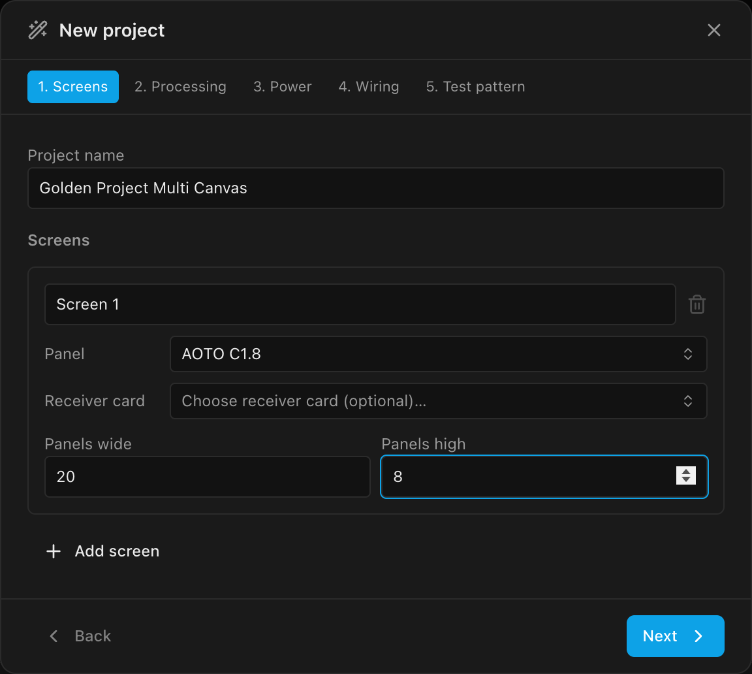
Task: Click the Add screen button
Action: click(102, 551)
